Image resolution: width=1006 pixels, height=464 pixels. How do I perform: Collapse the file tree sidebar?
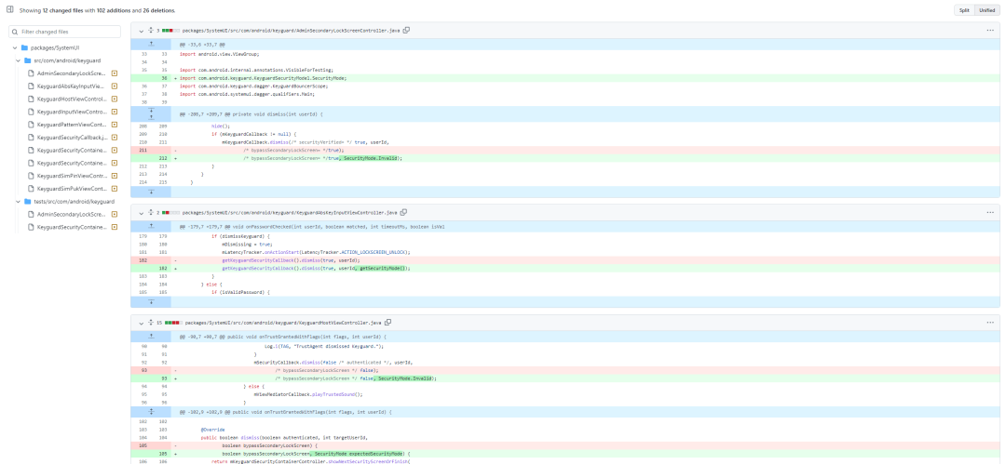[x=10, y=10]
